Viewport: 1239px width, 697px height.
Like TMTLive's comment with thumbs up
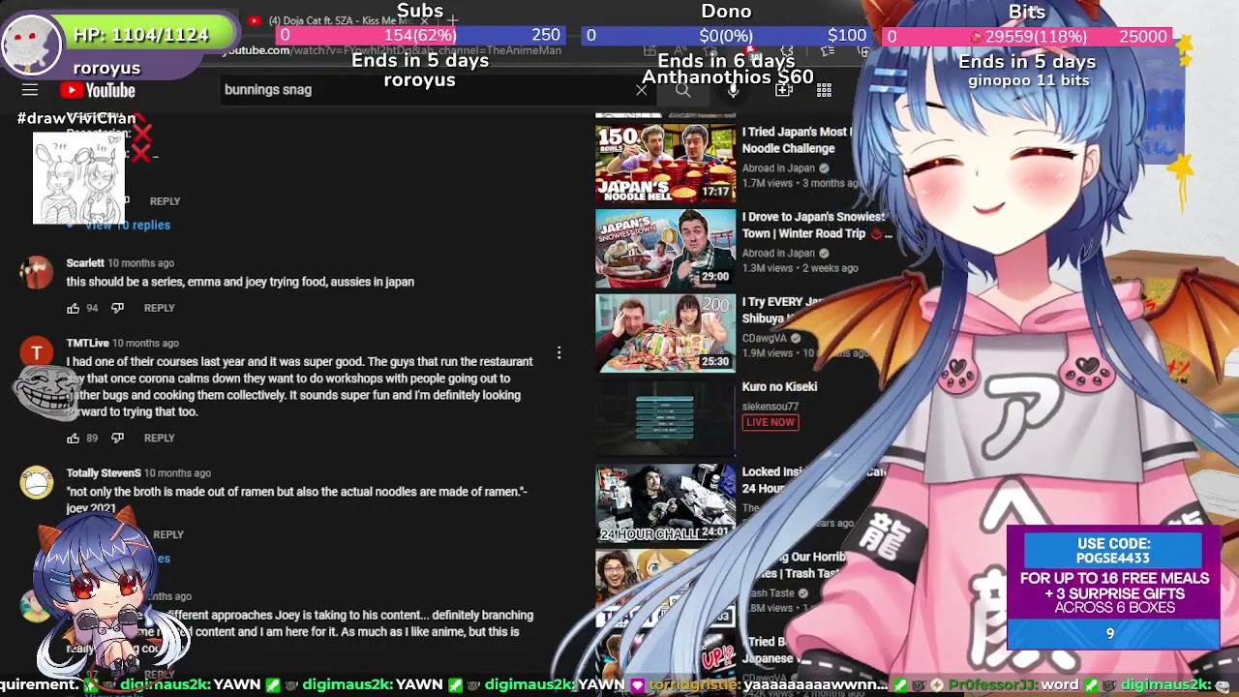pos(73,438)
